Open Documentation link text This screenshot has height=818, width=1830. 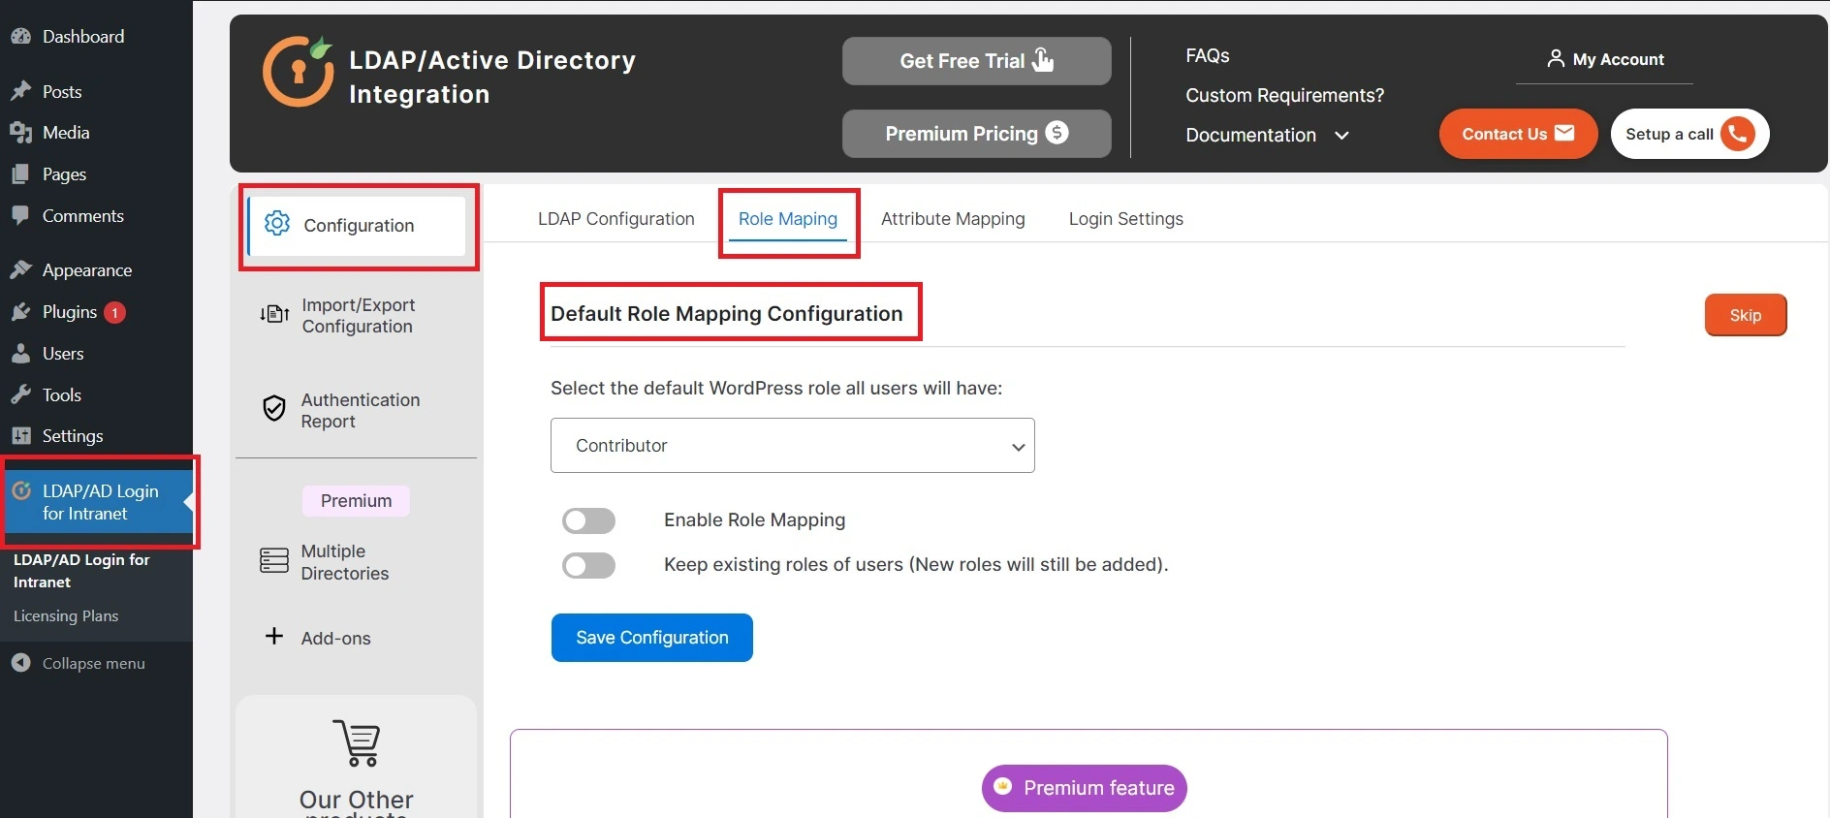(1251, 136)
